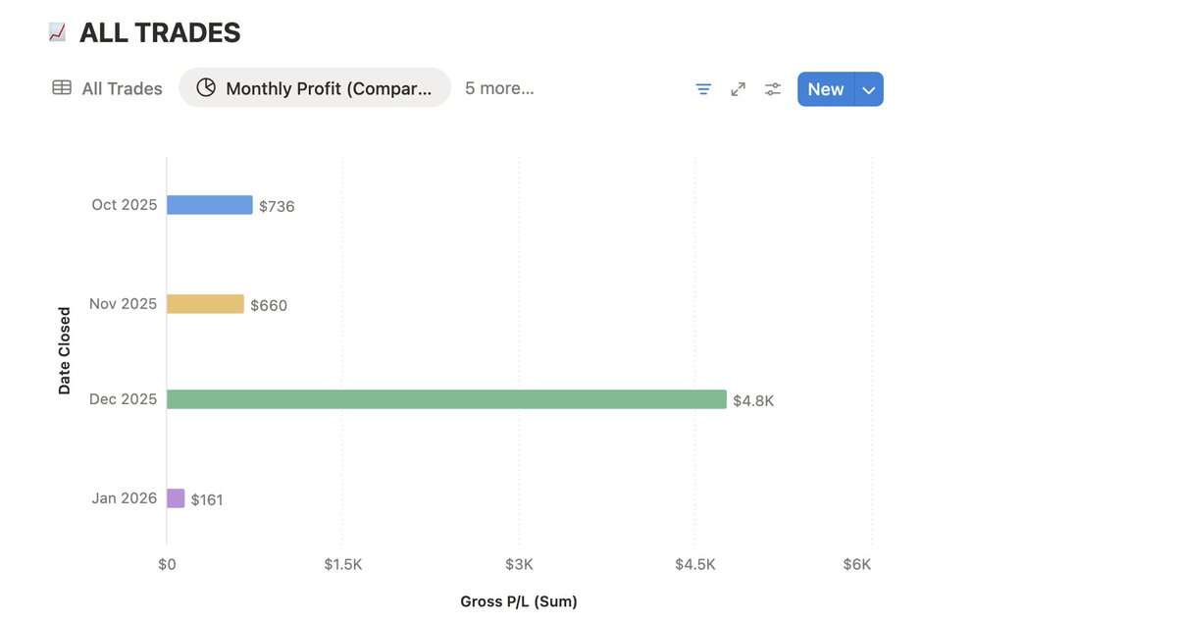Select the Monthly Profit (Compar... tab

[x=315, y=87]
